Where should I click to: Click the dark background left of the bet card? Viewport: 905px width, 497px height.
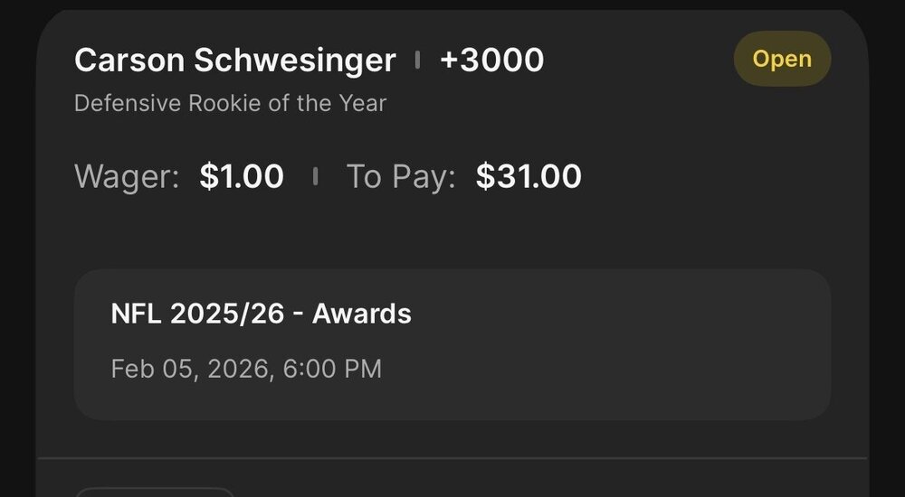tap(16, 271)
